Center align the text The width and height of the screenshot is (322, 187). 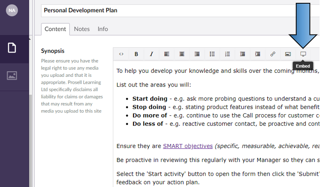182,54
